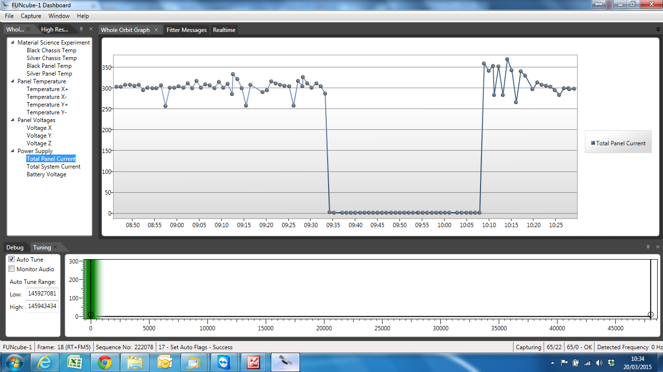Screen dimensions: 663x372
Task: Select Battery Voltage in the tree
Action: [x=46, y=174]
